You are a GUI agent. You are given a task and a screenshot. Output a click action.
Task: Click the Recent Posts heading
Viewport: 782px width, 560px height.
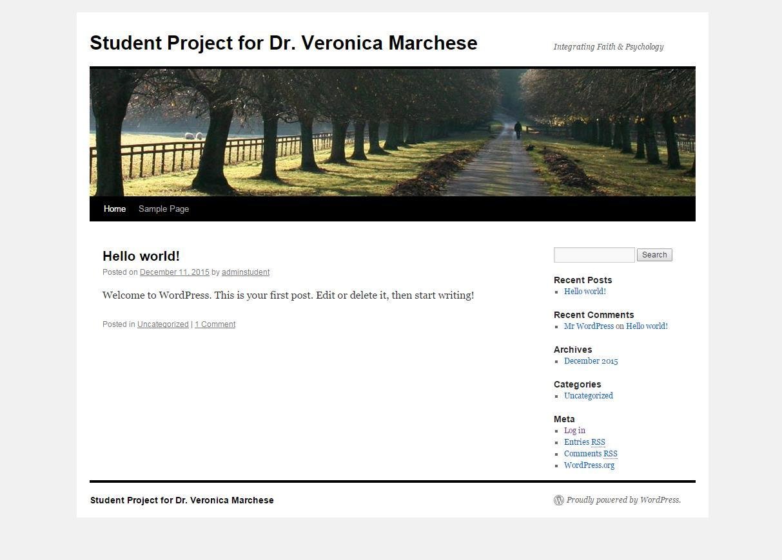tap(583, 280)
